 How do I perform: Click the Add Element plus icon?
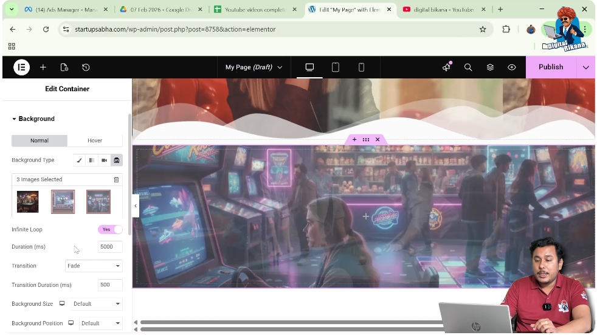[43, 67]
